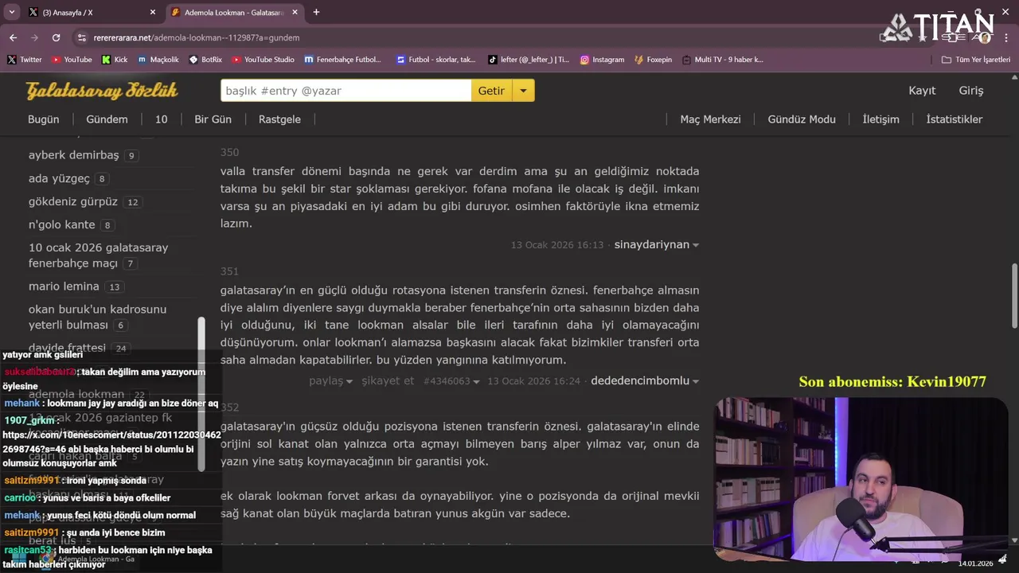Open the Tüm Yer İşaretleri folder
The height and width of the screenshot is (573, 1019).
(976, 60)
